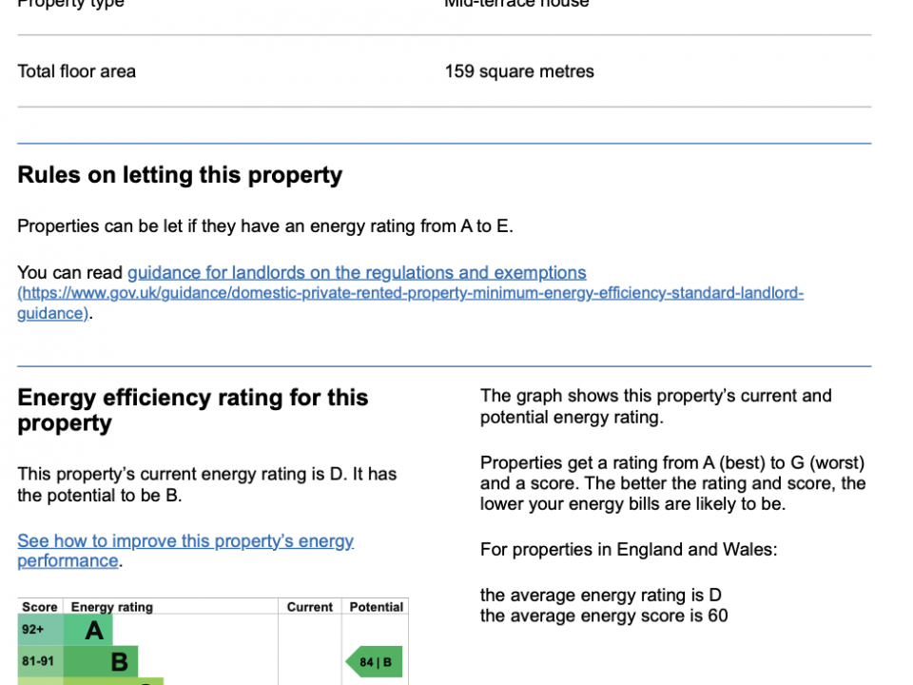913x685 pixels.
Task: Click the B energy rating band
Action: tap(118, 661)
